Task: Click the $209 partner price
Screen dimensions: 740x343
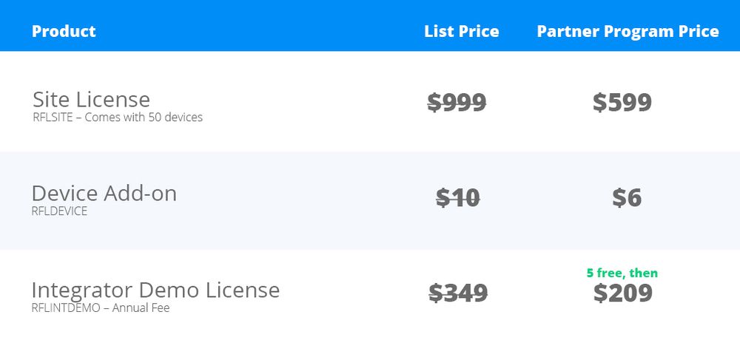Action: [622, 293]
